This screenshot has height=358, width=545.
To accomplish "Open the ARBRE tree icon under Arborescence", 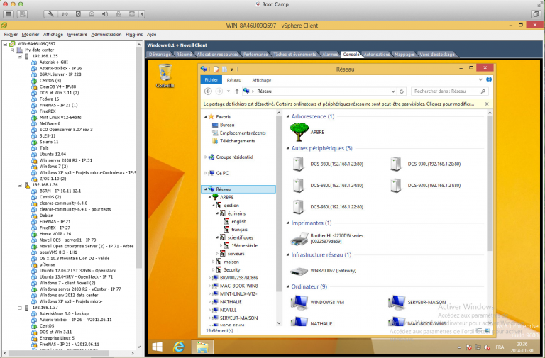I will 299,133.
